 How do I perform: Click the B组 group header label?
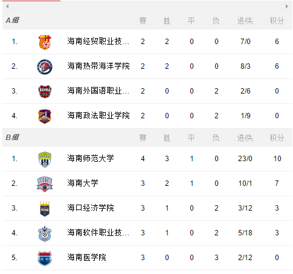point(12,138)
